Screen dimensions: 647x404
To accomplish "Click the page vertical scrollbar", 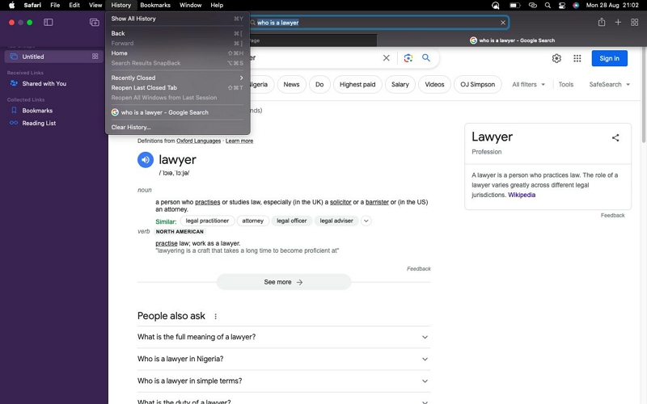I will coord(644,95).
